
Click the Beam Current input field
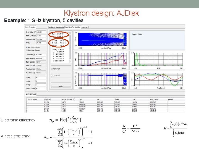pyautogui.click(x=41, y=36)
